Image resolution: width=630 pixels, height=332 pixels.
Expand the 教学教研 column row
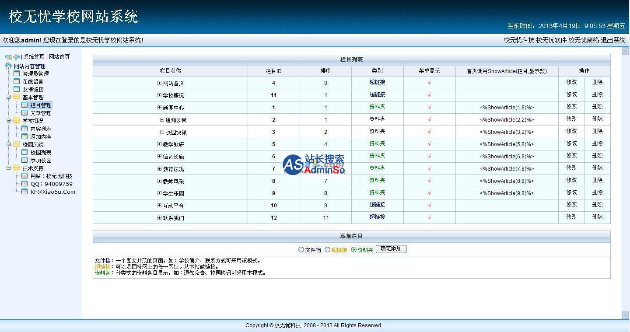pos(159,144)
